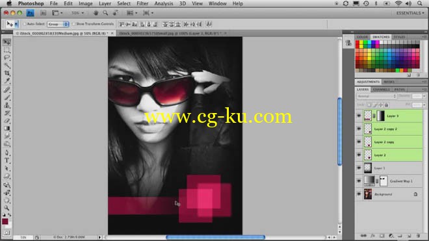Switch to the Channels tab

pyautogui.click(x=381, y=90)
